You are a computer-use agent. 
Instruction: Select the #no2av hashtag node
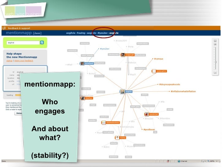(149, 119)
